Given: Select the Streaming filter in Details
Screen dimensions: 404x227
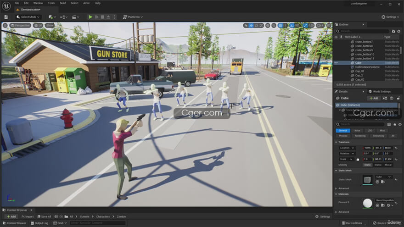Looking at the screenshot, I should (378, 136).
